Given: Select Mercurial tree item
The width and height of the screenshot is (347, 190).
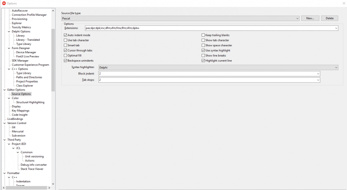Looking at the screenshot, I should click(x=17, y=132).
